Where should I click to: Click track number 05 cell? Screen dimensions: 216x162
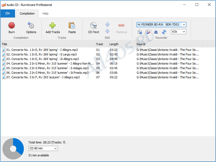(98, 68)
